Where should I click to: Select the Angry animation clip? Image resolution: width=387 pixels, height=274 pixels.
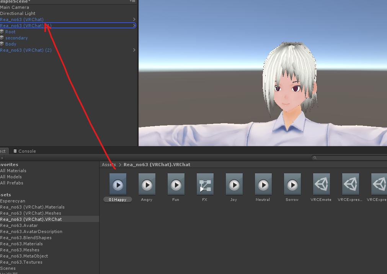pos(147,184)
